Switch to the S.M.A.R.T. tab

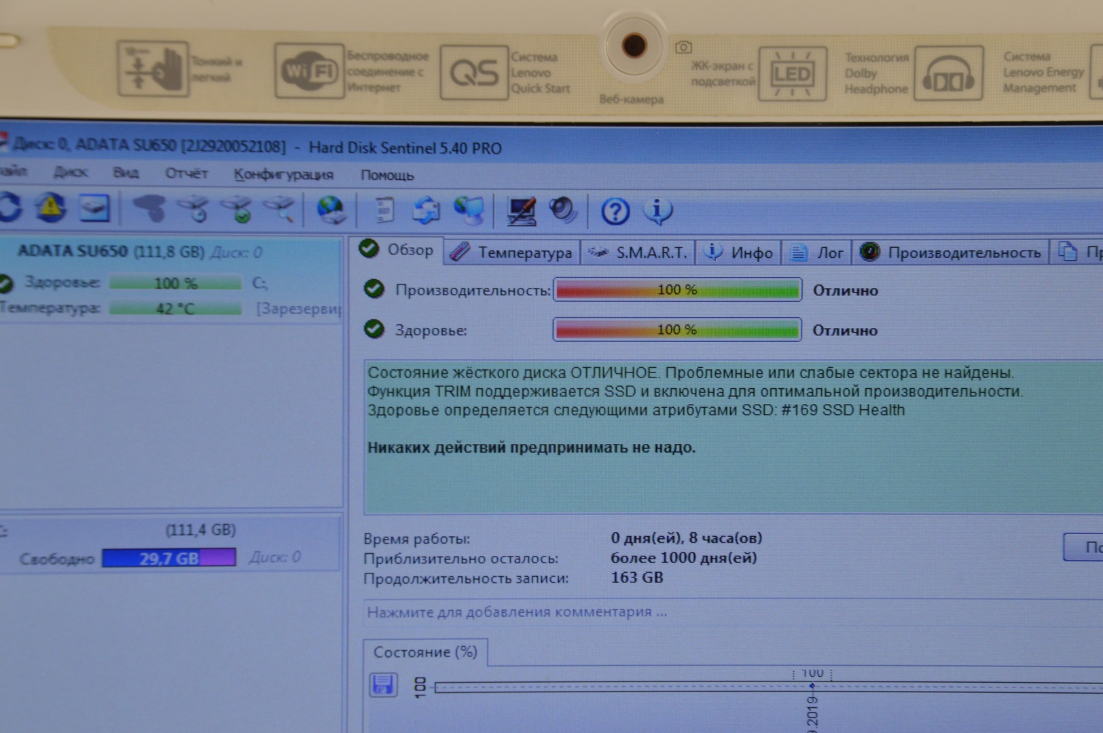(638, 252)
